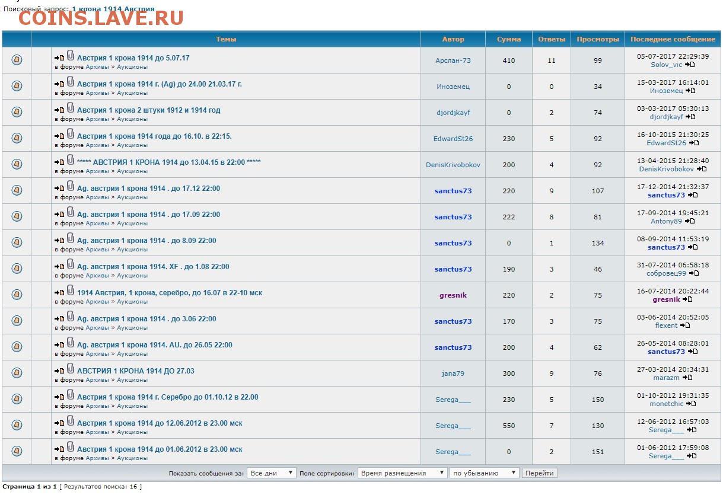Open topic 'Австрия 1 крона 1914 года до 16.10. в 22:15.'
Image resolution: width=723 pixels, height=498 pixels.
pos(154,136)
